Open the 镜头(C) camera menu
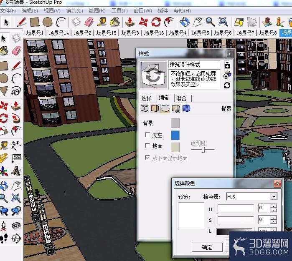292x261 pixels. point(74,11)
